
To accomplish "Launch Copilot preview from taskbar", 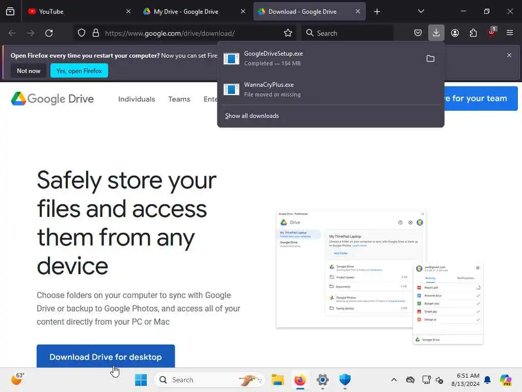I will pos(506,380).
